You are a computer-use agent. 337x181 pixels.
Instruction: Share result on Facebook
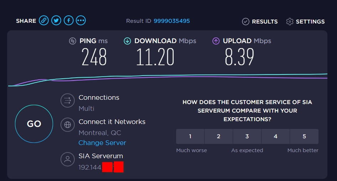coord(69,20)
